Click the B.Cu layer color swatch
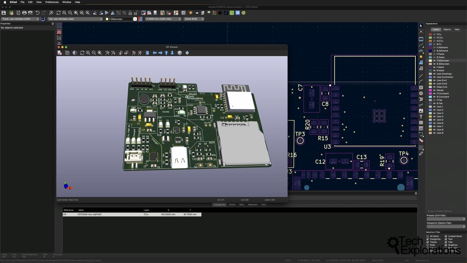The width and height of the screenshot is (467, 263). [x=430, y=44]
